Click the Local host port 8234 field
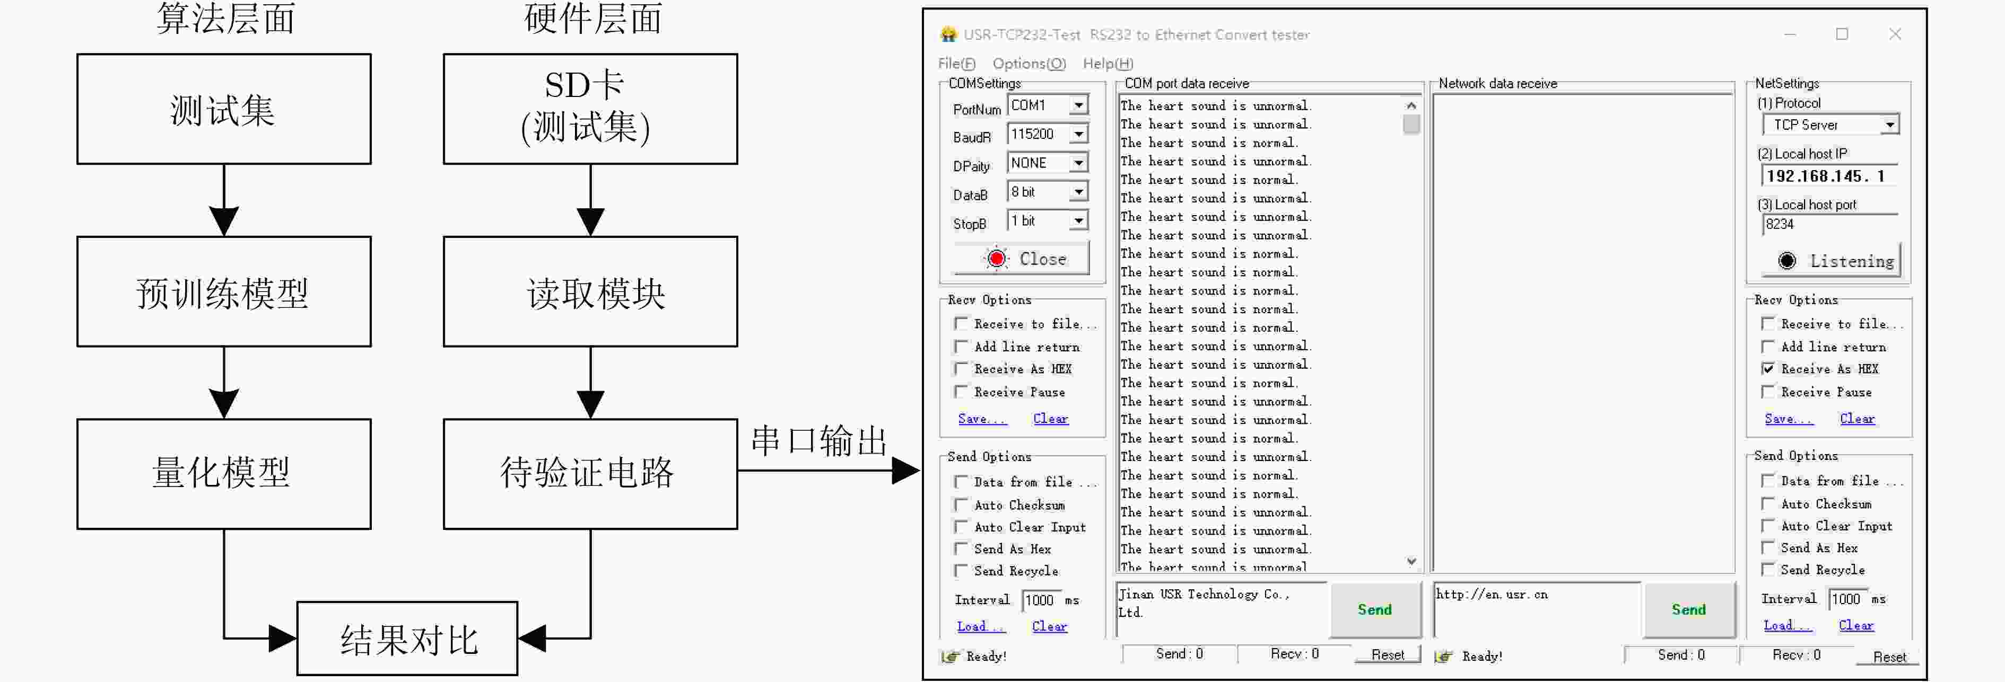The width and height of the screenshot is (2005, 682). 1829,224
